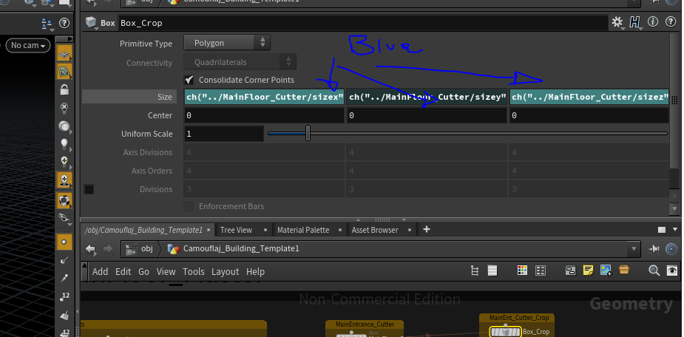Close the Tree View tab

[265, 230]
